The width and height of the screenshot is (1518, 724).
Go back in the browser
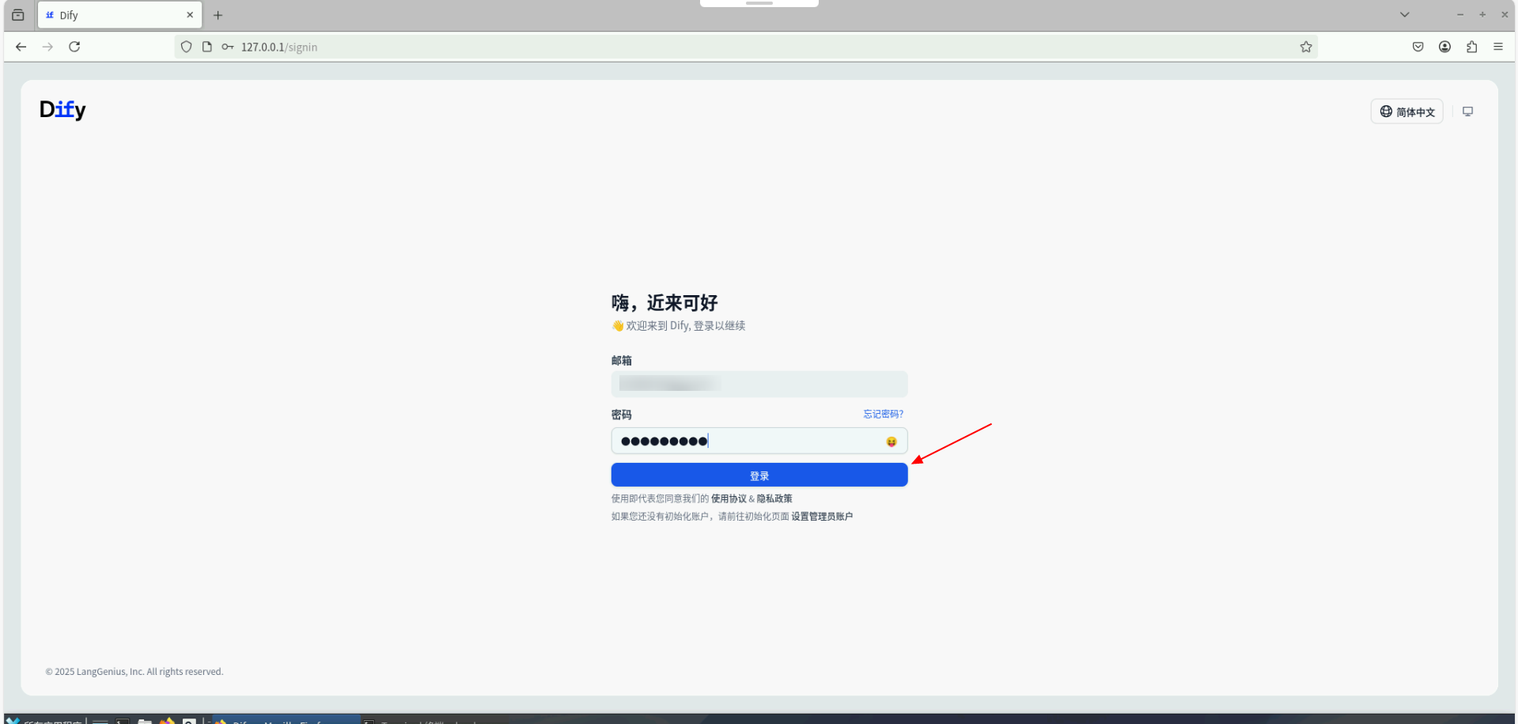pyautogui.click(x=21, y=47)
